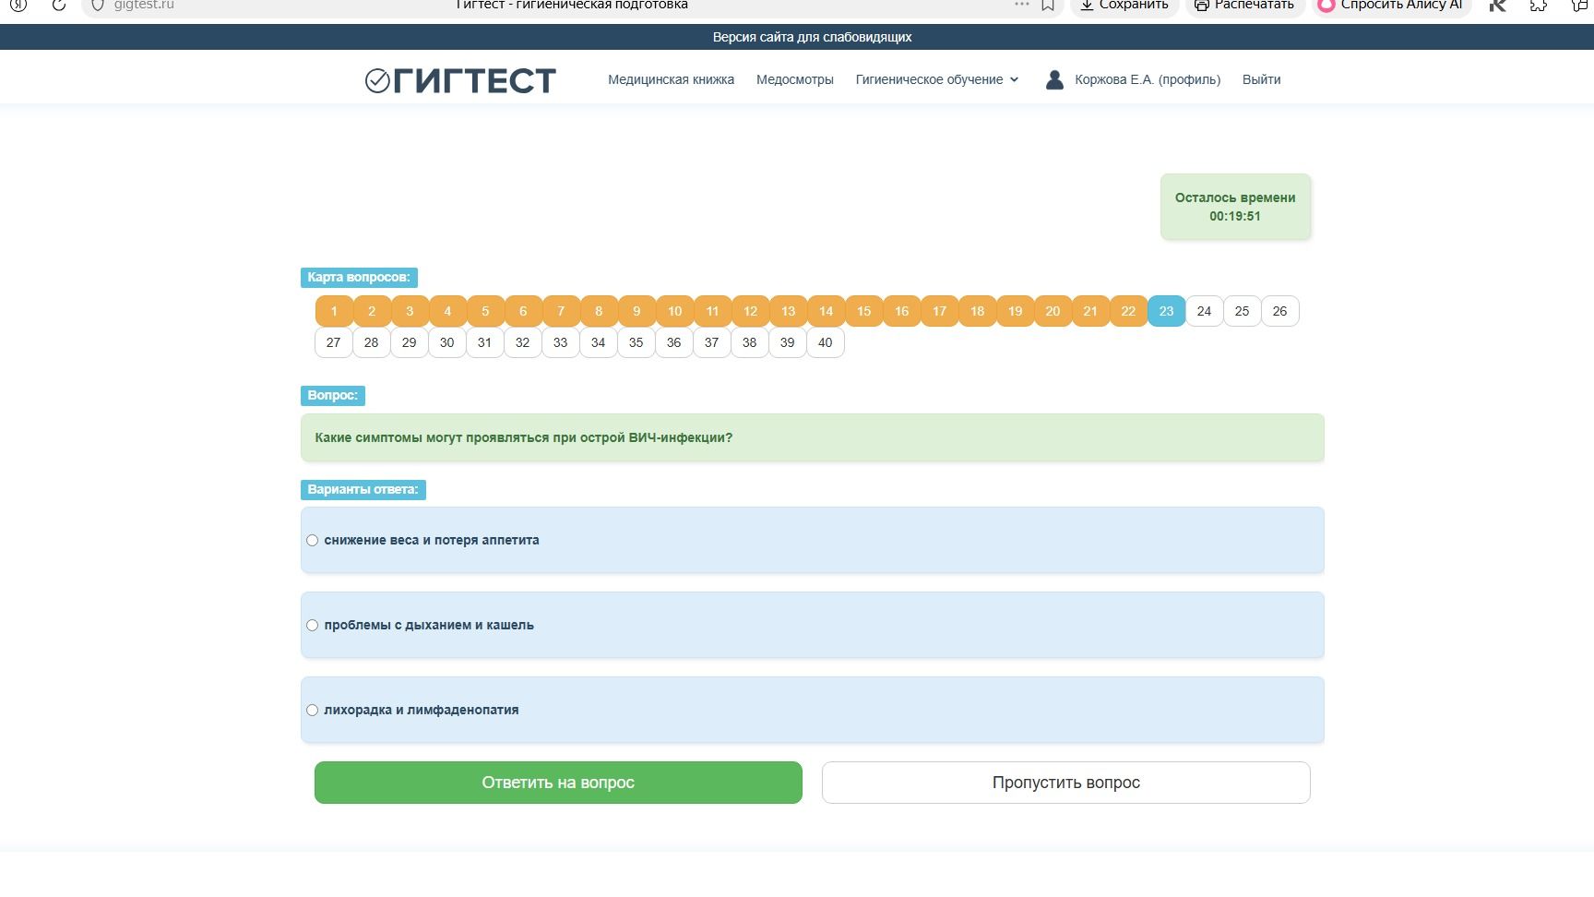The height and width of the screenshot is (897, 1594).
Task: Select question 15 in the question map
Action: 863,311
